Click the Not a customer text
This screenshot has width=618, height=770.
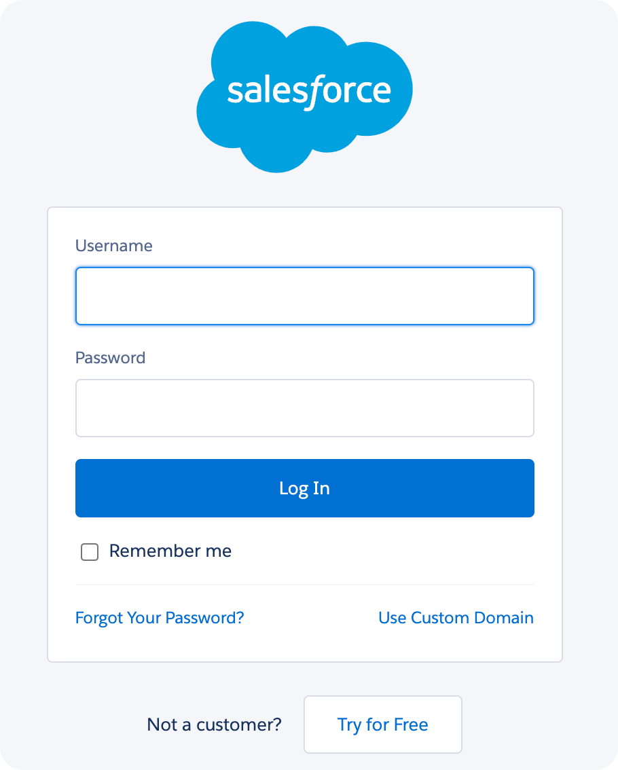213,725
